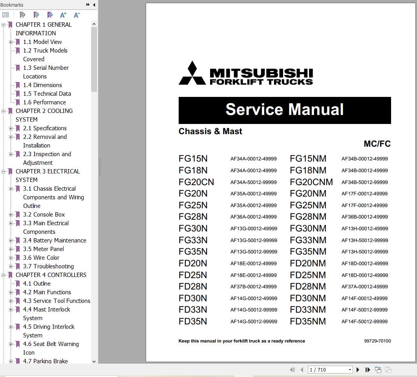Click serial range AF34A-00012-49999 beside FG15N
Viewport: 417px width, 377px height.
pos(253,159)
